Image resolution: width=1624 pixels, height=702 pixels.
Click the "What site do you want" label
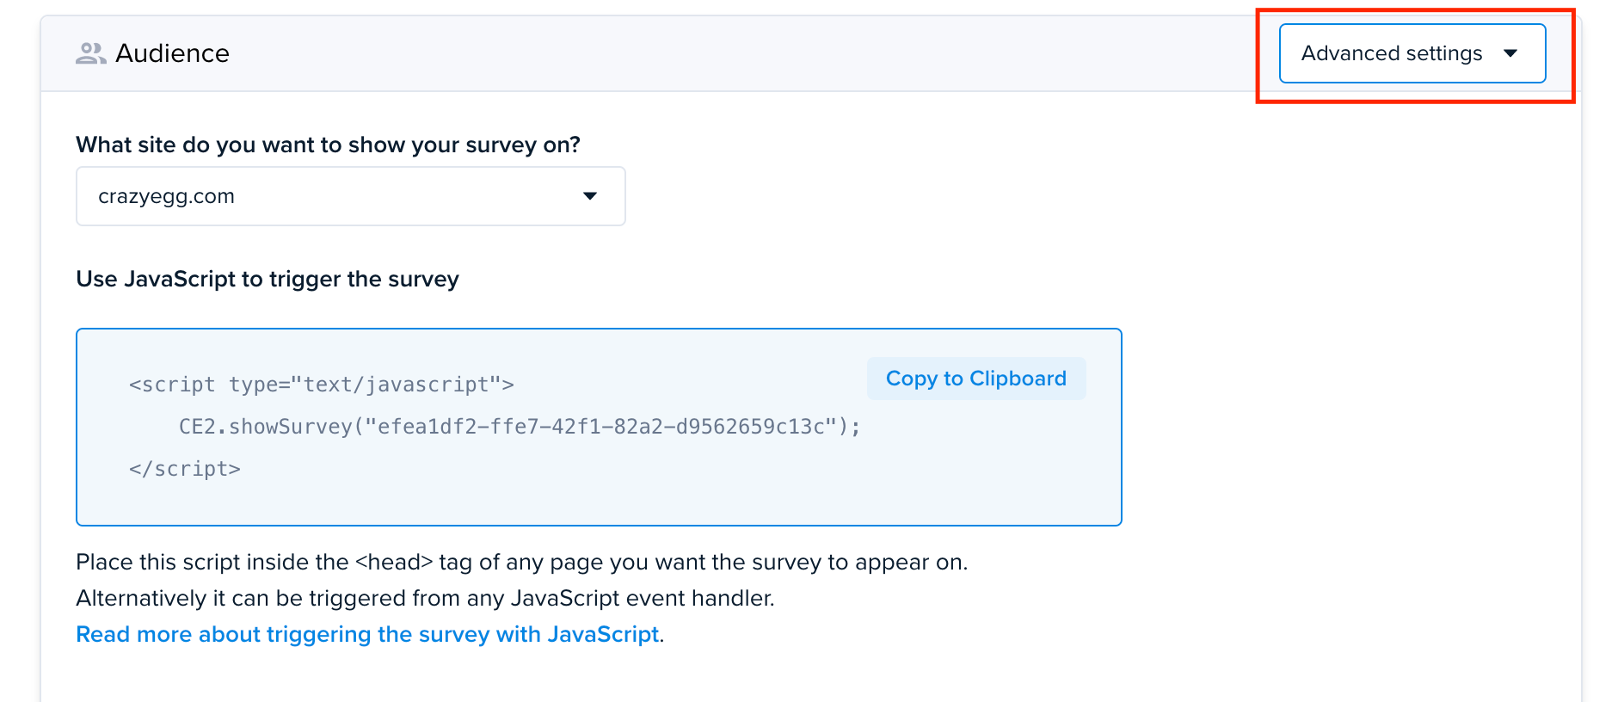328,145
